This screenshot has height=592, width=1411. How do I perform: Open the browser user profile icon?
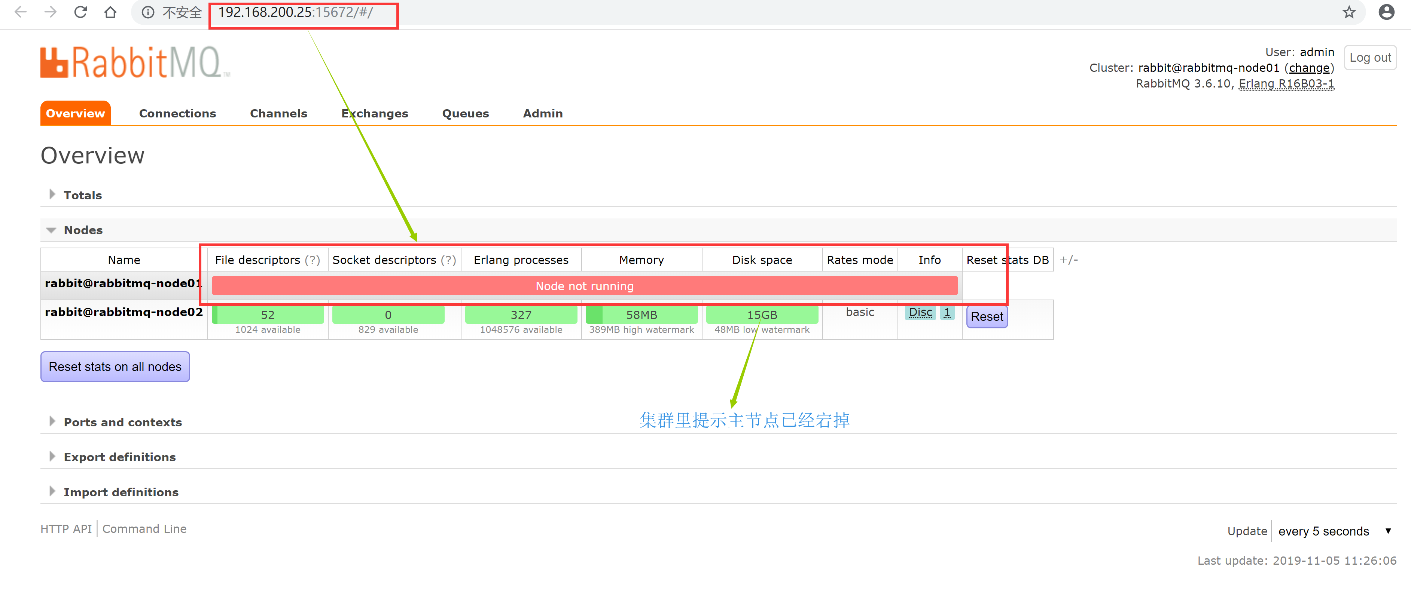pyautogui.click(x=1386, y=12)
